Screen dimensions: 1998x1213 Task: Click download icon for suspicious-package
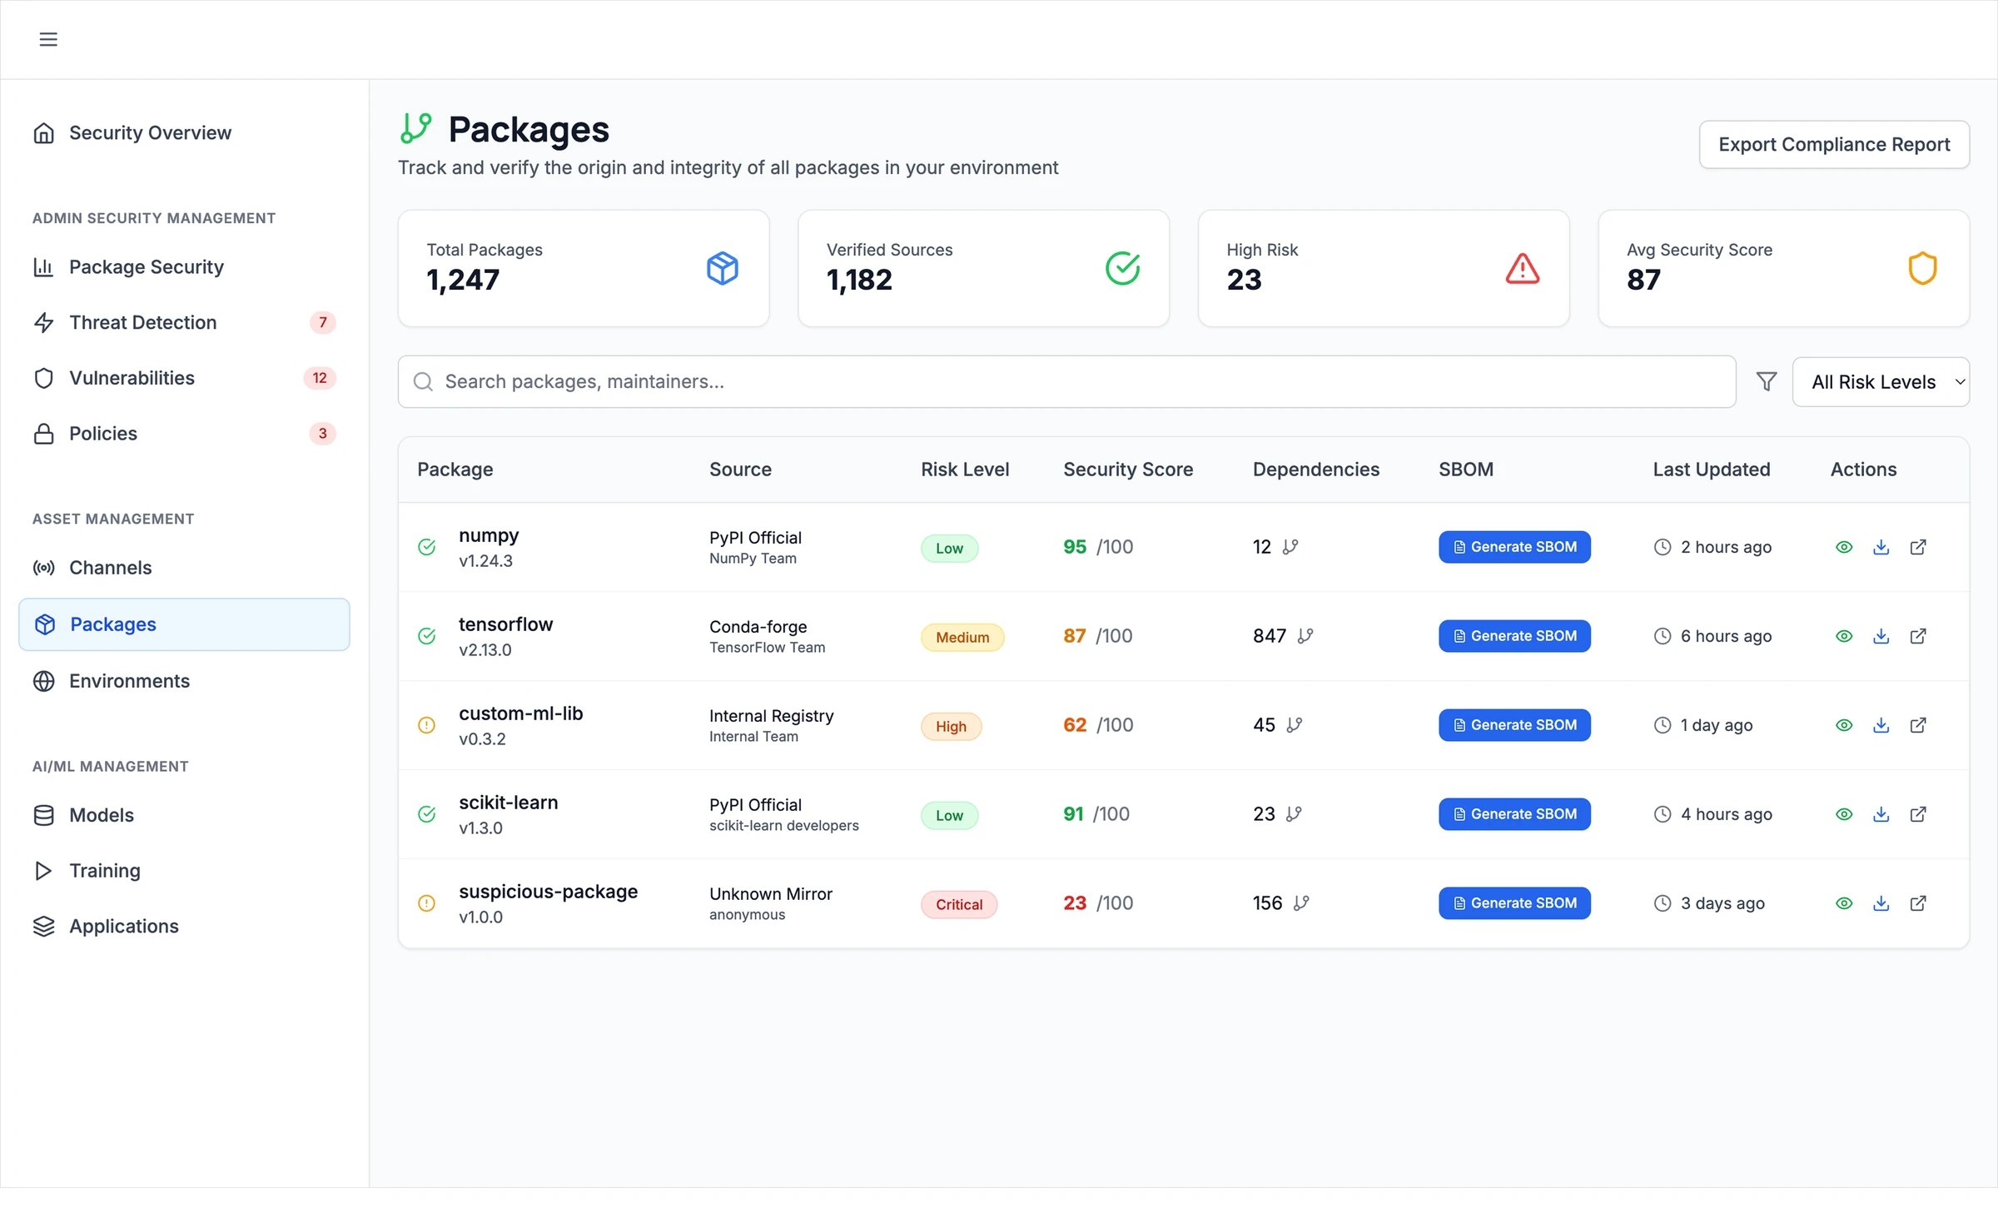[1881, 903]
